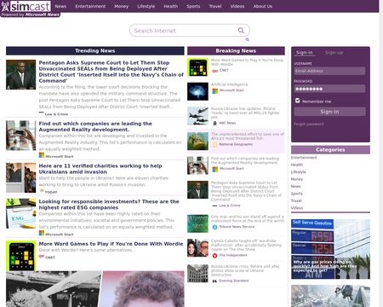Click the Sign-in button
383x307 pixels.
pos(329,112)
